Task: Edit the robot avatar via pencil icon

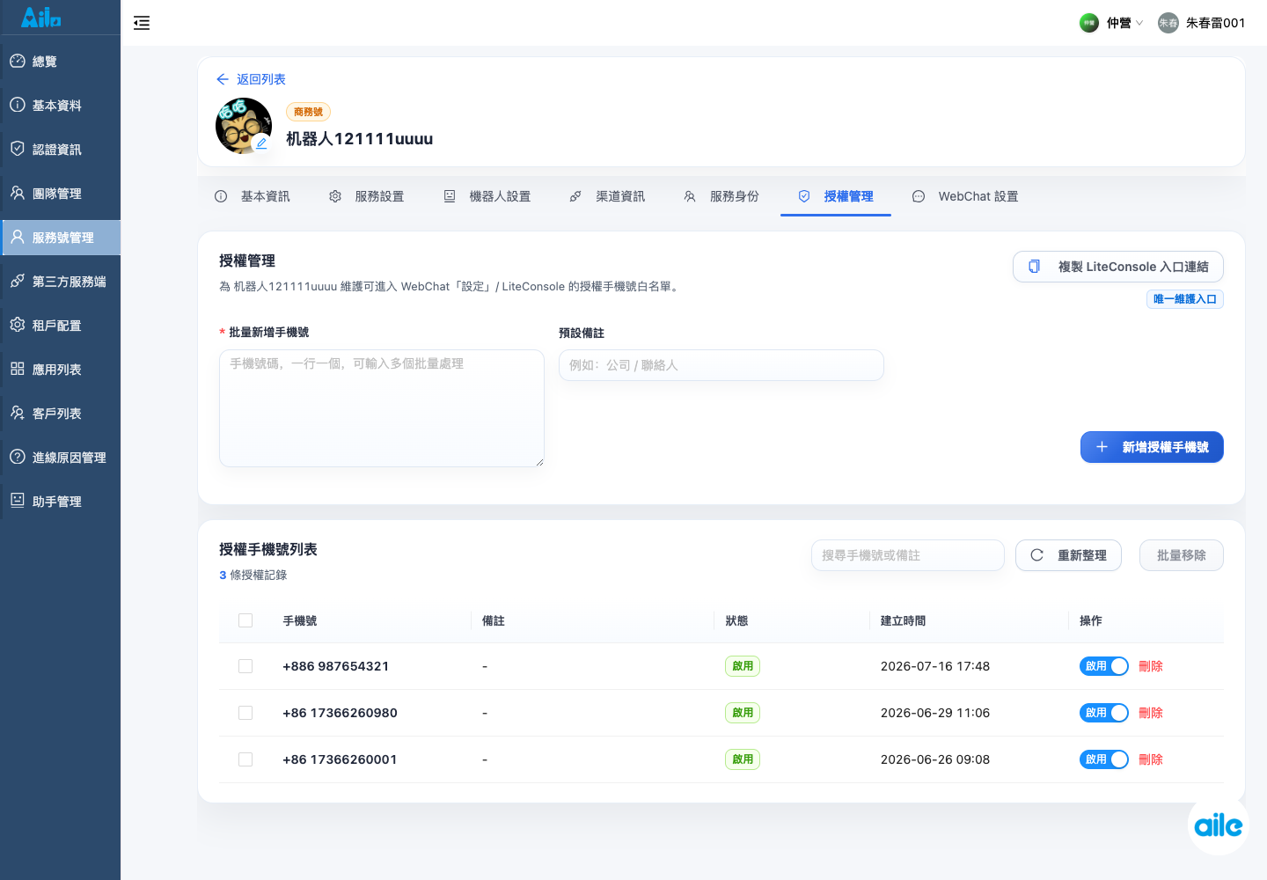Action: [x=261, y=143]
